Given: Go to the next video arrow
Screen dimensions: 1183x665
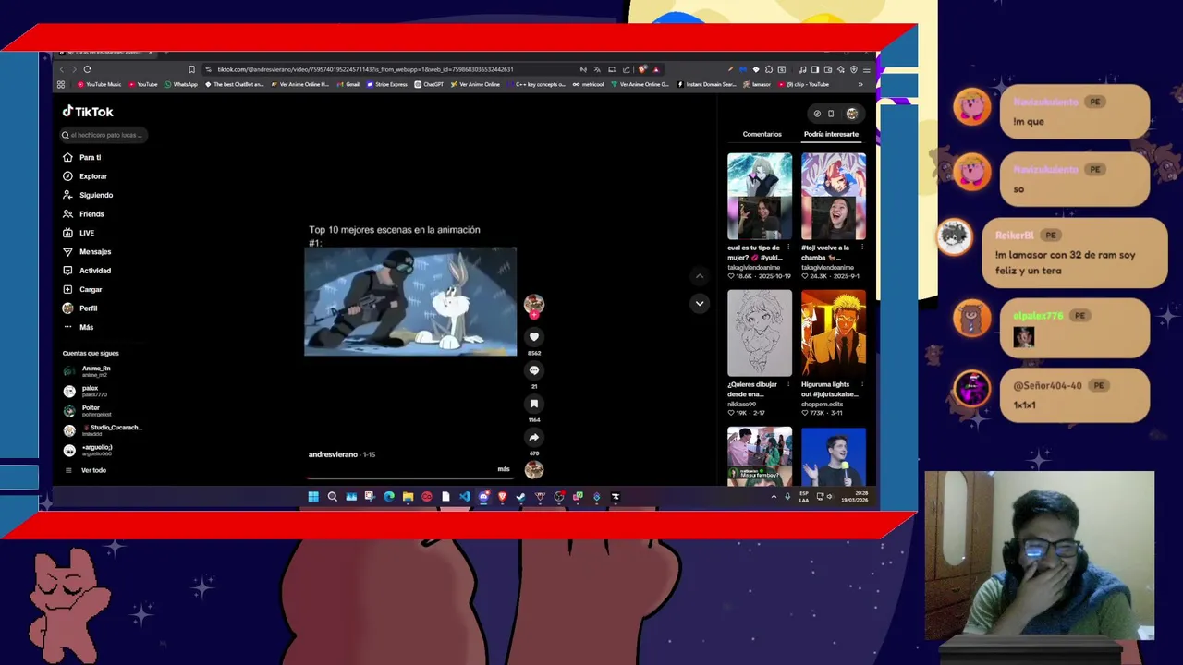Looking at the screenshot, I should click(x=700, y=303).
